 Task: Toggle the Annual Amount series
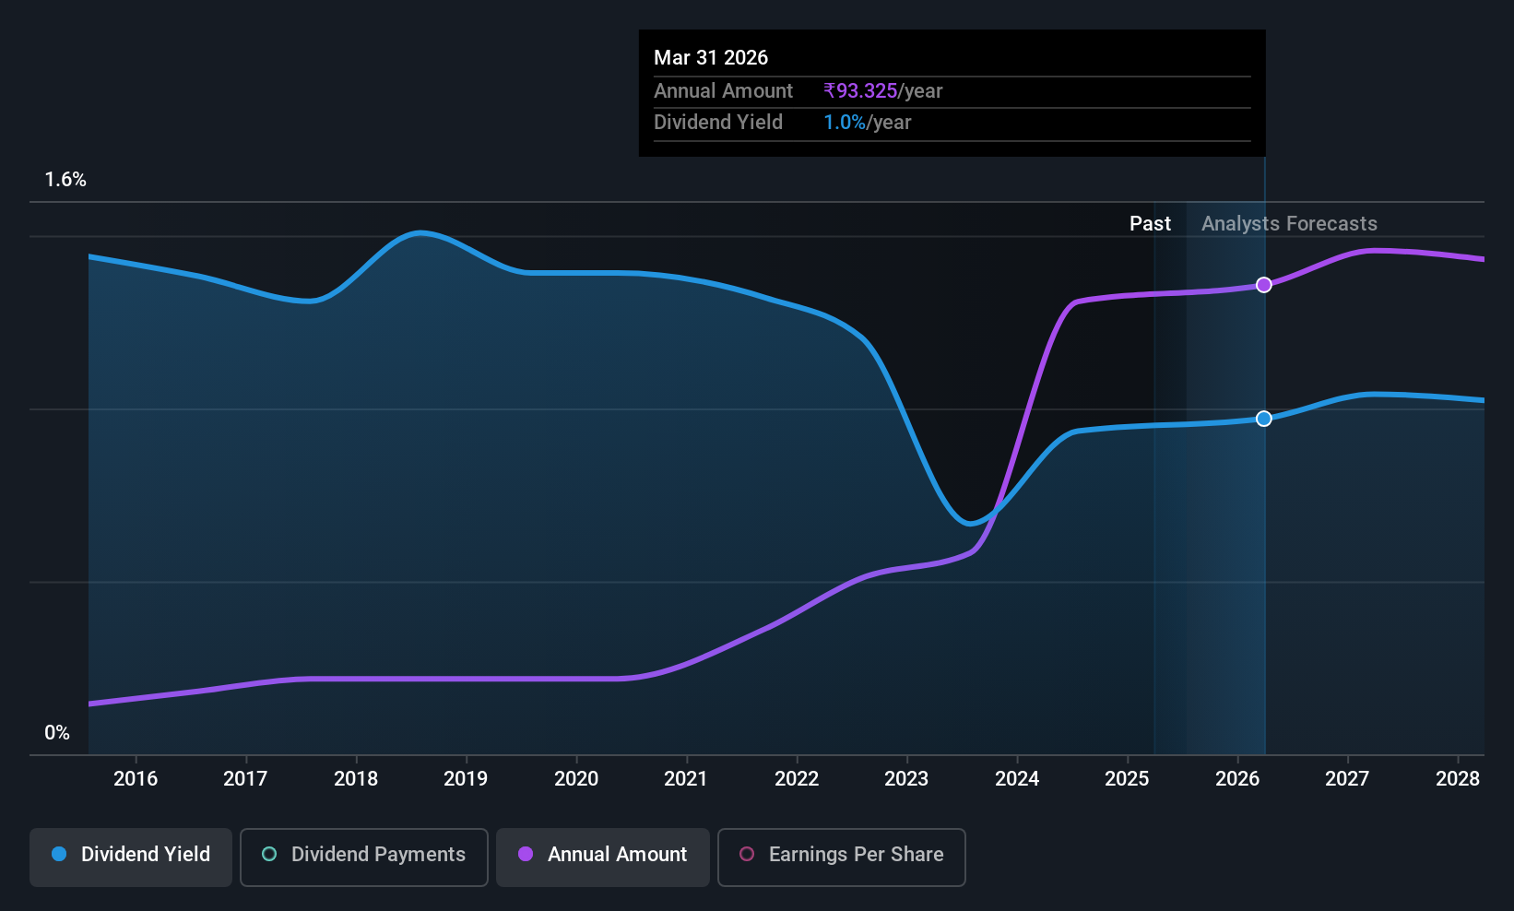pos(603,857)
